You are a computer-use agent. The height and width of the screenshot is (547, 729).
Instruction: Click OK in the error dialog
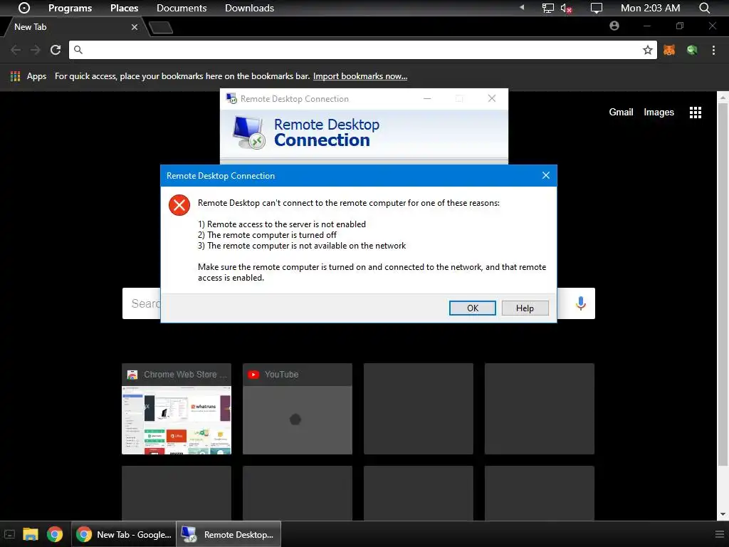(x=473, y=308)
